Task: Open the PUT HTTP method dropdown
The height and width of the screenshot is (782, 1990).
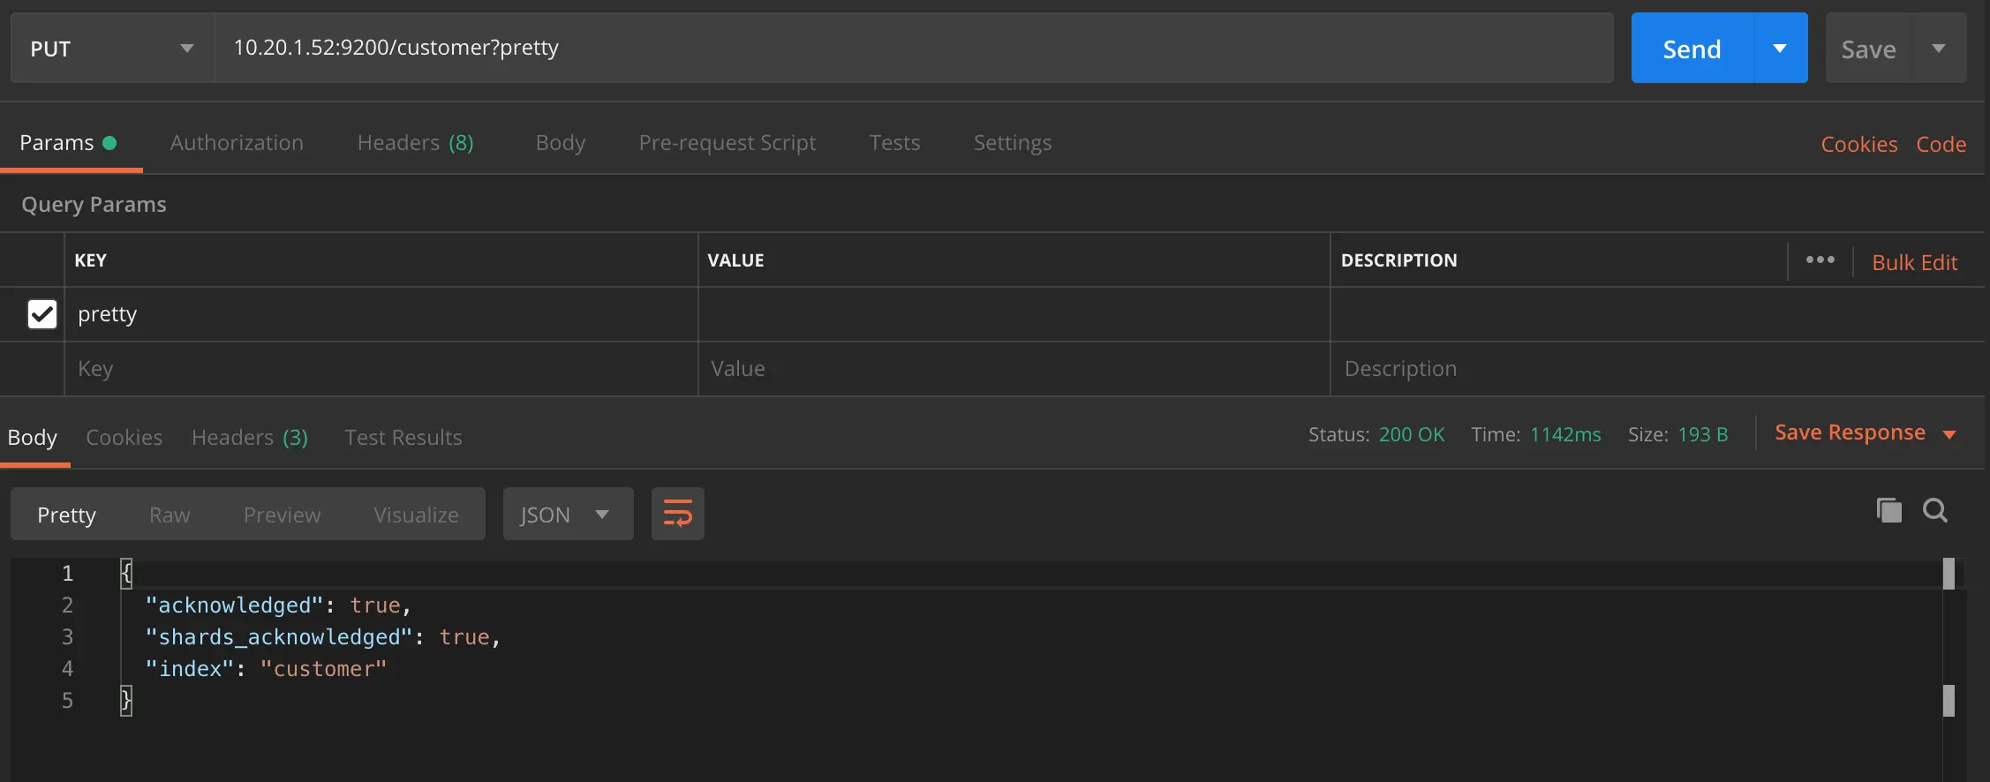Action: (112, 49)
